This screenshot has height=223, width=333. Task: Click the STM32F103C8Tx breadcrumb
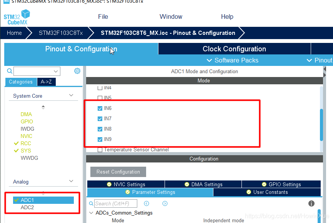(x=61, y=33)
